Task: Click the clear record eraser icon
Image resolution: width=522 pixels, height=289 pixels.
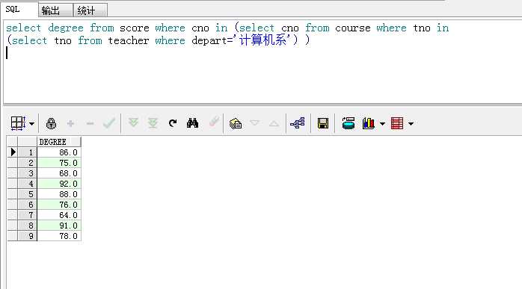Action: (214, 122)
